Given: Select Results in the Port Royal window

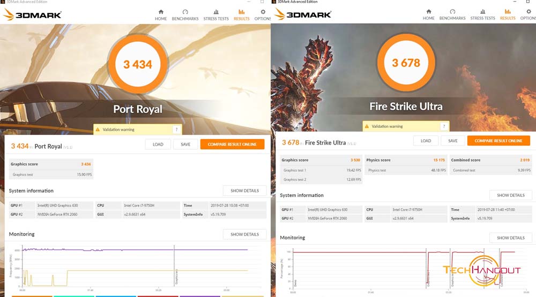Looking at the screenshot, I should [x=241, y=15].
